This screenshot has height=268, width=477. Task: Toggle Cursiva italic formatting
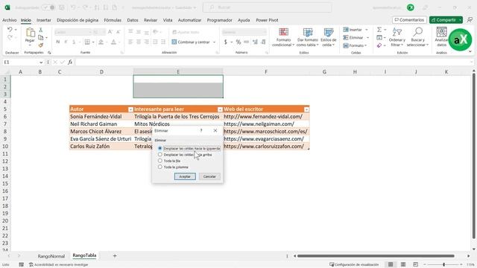point(66,42)
